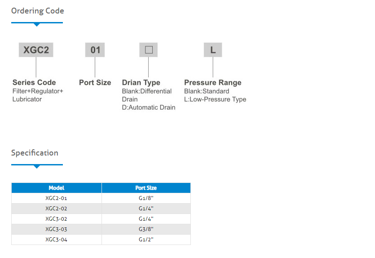Select the XGC3-02 model cell
375x258 pixels.
click(57, 219)
